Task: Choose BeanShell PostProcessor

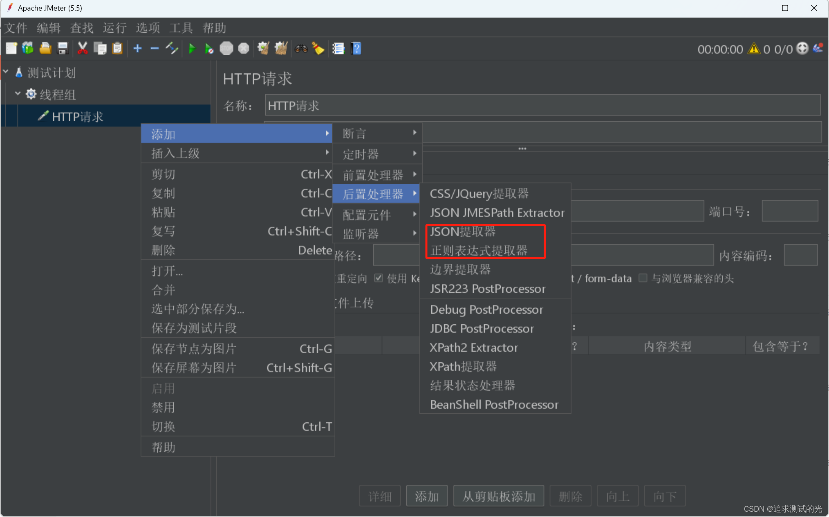Action: tap(495, 404)
